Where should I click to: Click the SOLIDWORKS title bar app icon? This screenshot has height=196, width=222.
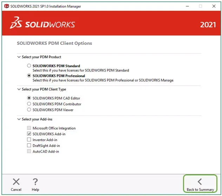7,6
